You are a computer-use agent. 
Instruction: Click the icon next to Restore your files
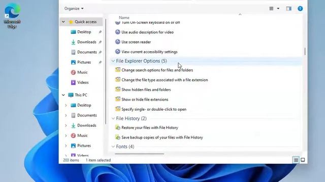coord(118,127)
